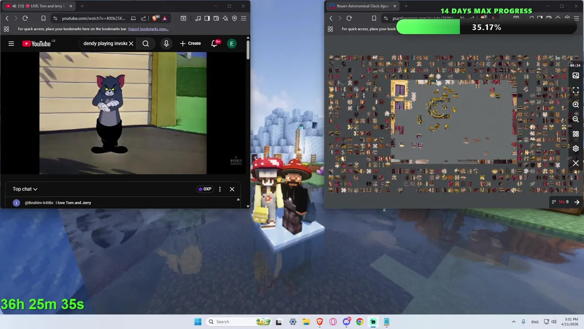The image size is (584, 329).
Task: Close the live chat panel
Action: (x=232, y=189)
